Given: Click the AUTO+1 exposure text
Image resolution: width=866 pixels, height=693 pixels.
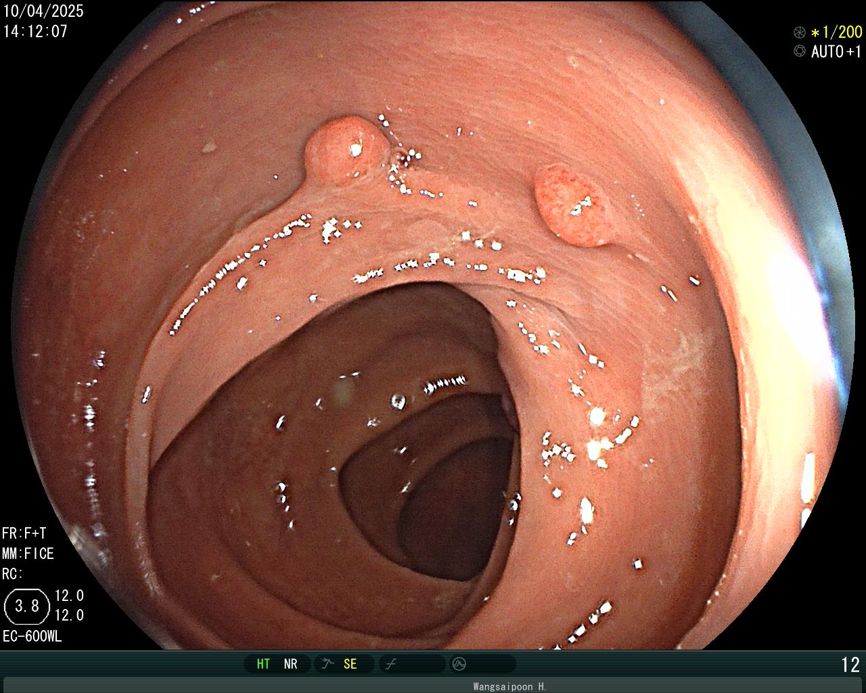Looking at the screenshot, I should 837,51.
